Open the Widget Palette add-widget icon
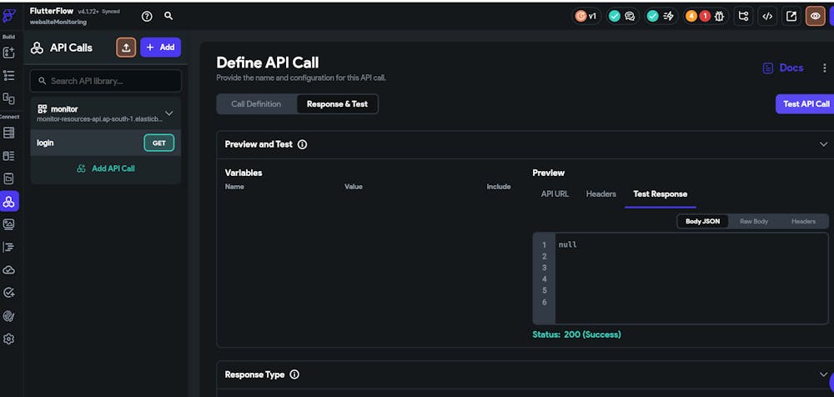The height and width of the screenshot is (397, 834). coord(9,53)
